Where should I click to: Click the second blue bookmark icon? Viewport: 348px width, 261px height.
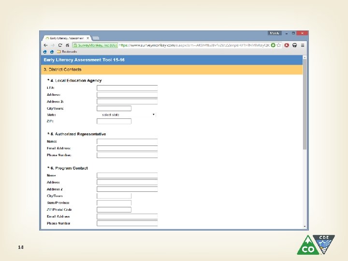pyautogui.click(x=52, y=52)
